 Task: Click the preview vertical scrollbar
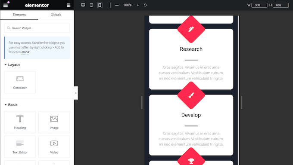(x=238, y=90)
